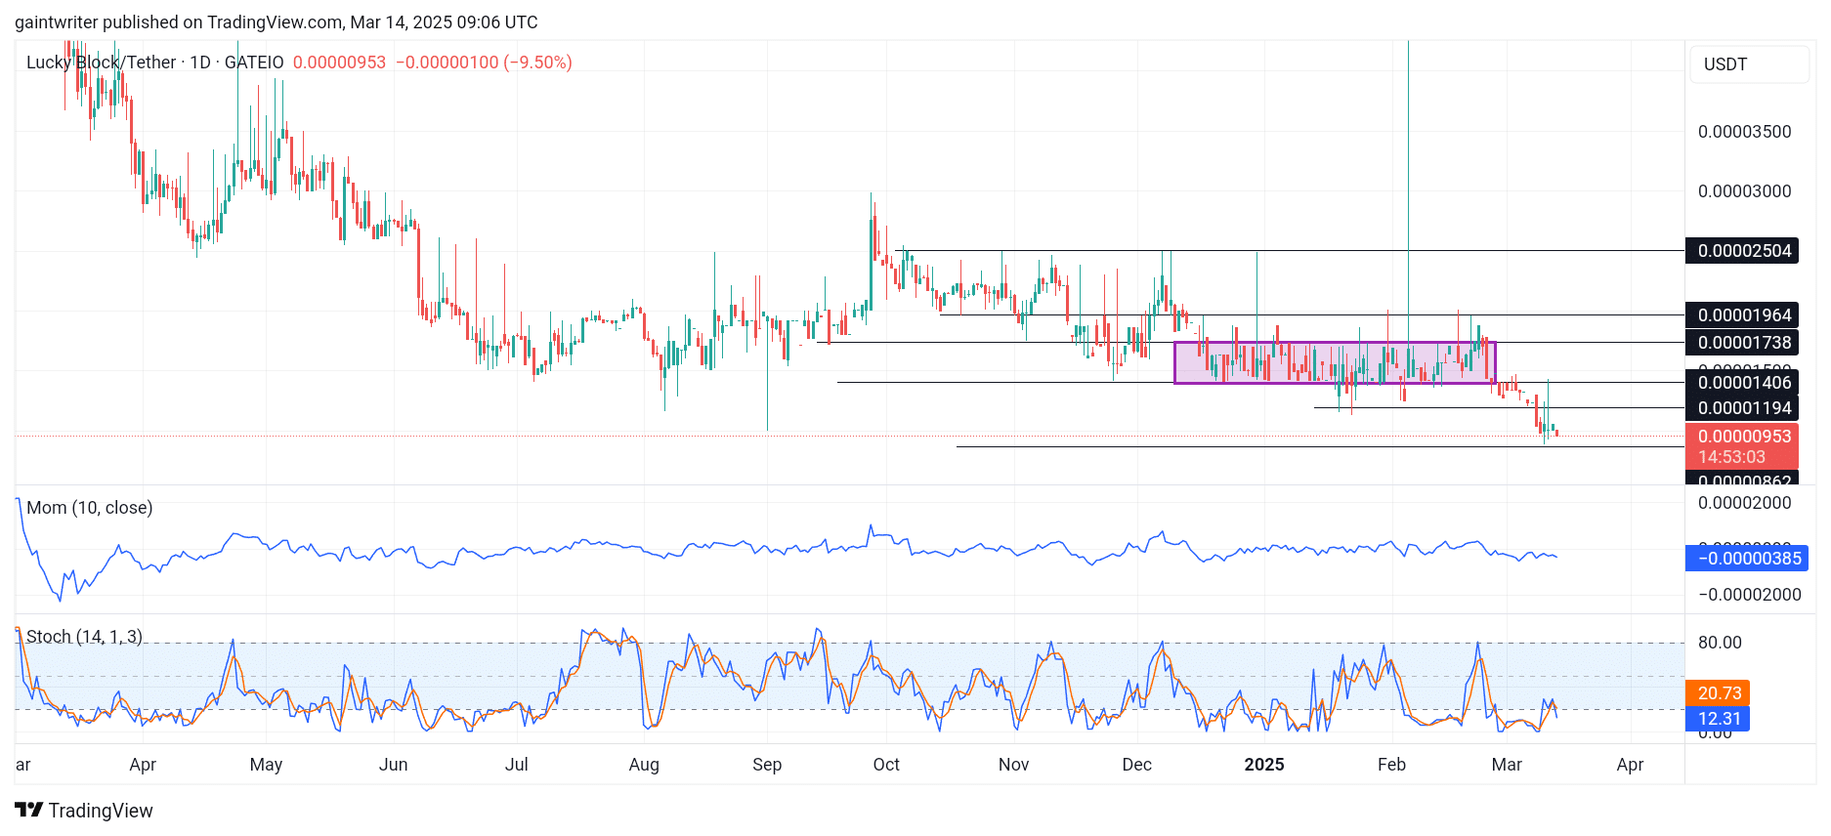Click the Sep time axis label
The image size is (1831, 836).
[767, 765]
